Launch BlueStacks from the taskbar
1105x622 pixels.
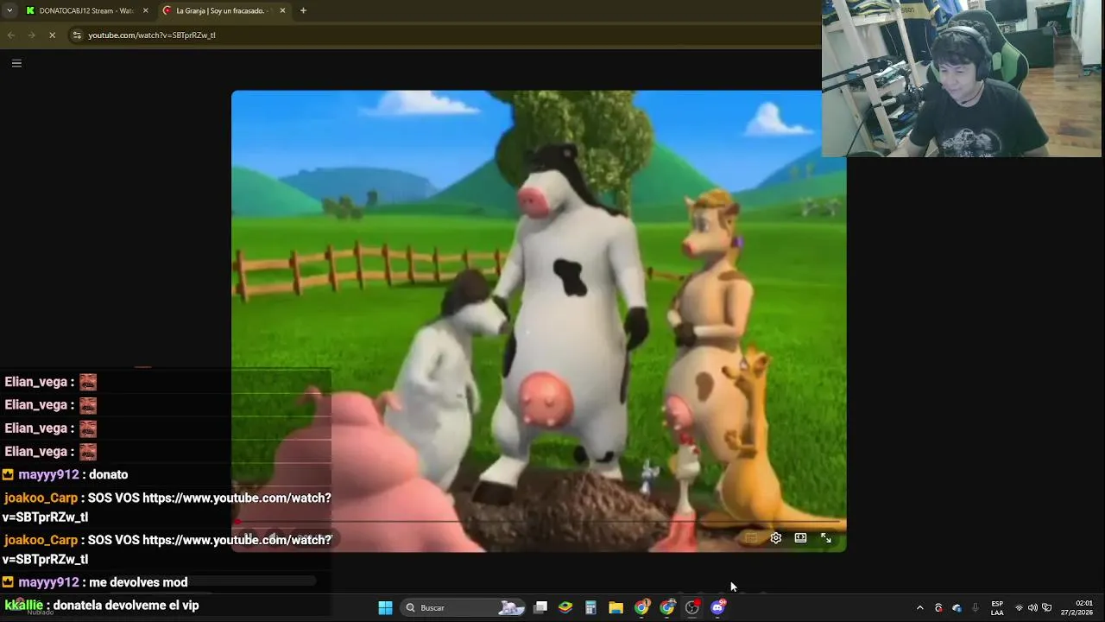coord(565,607)
